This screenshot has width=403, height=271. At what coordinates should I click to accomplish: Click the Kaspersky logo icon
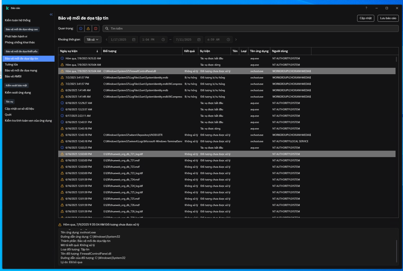coord(7,8)
